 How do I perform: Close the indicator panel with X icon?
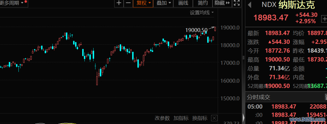click(214, 118)
